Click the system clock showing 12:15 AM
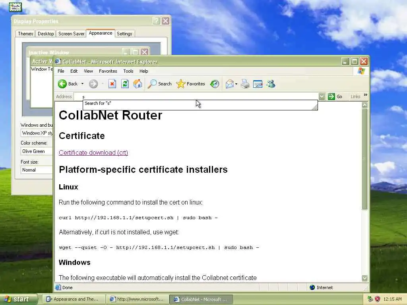407x305 pixels. point(392,299)
